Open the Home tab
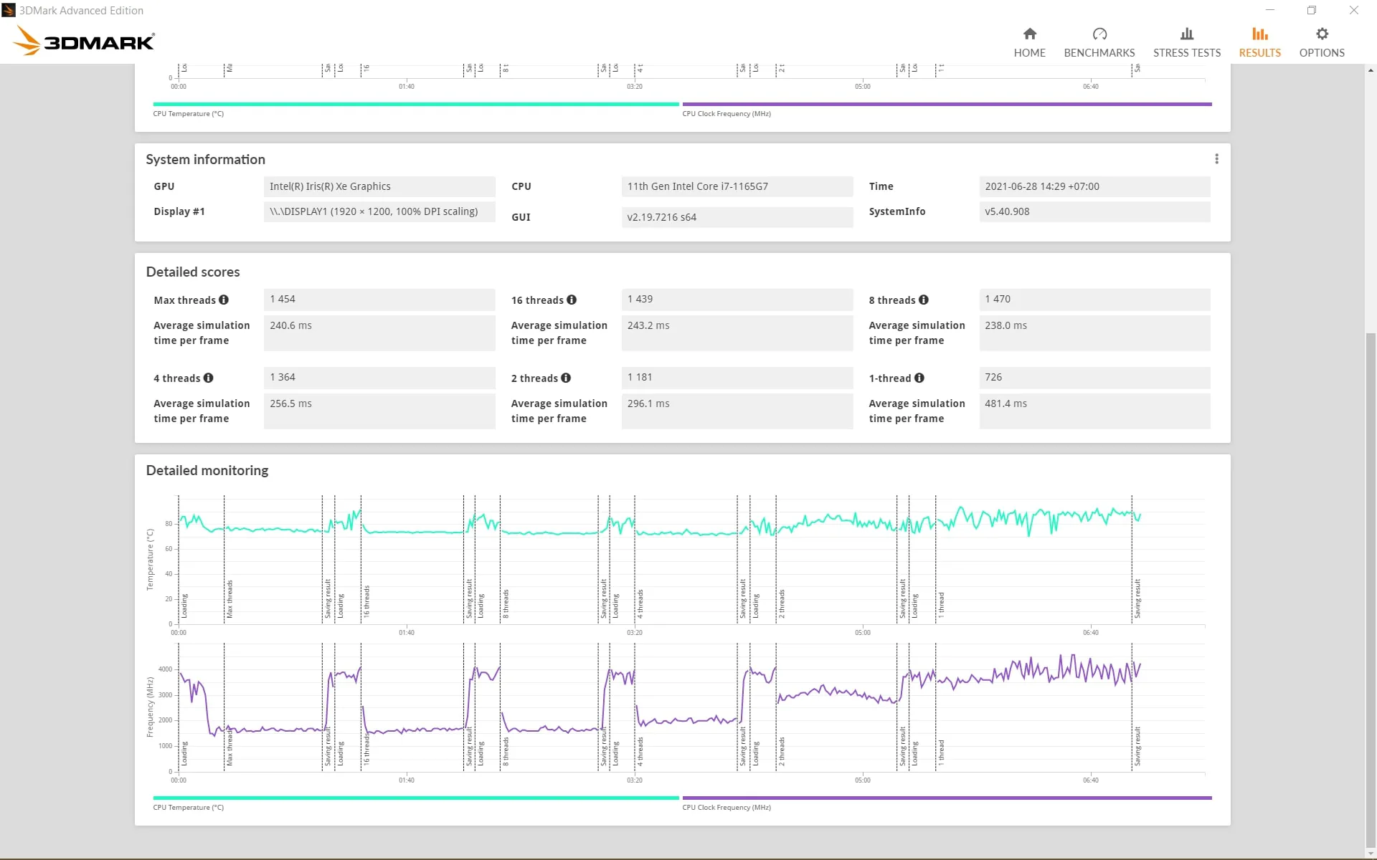 pos(1029,42)
